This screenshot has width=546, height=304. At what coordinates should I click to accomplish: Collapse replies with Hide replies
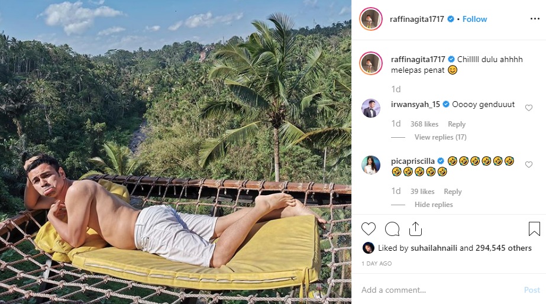pos(434,205)
